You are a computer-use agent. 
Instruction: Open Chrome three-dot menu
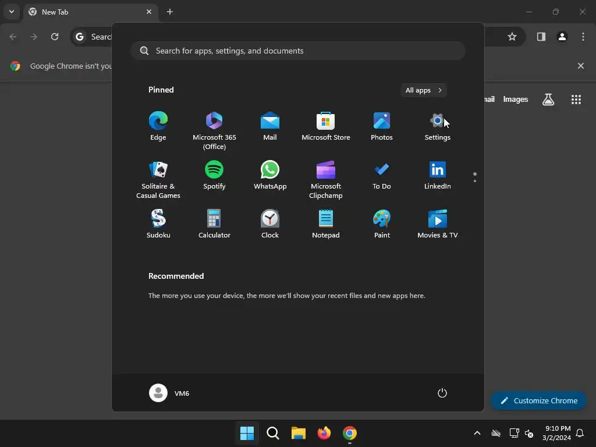point(583,37)
